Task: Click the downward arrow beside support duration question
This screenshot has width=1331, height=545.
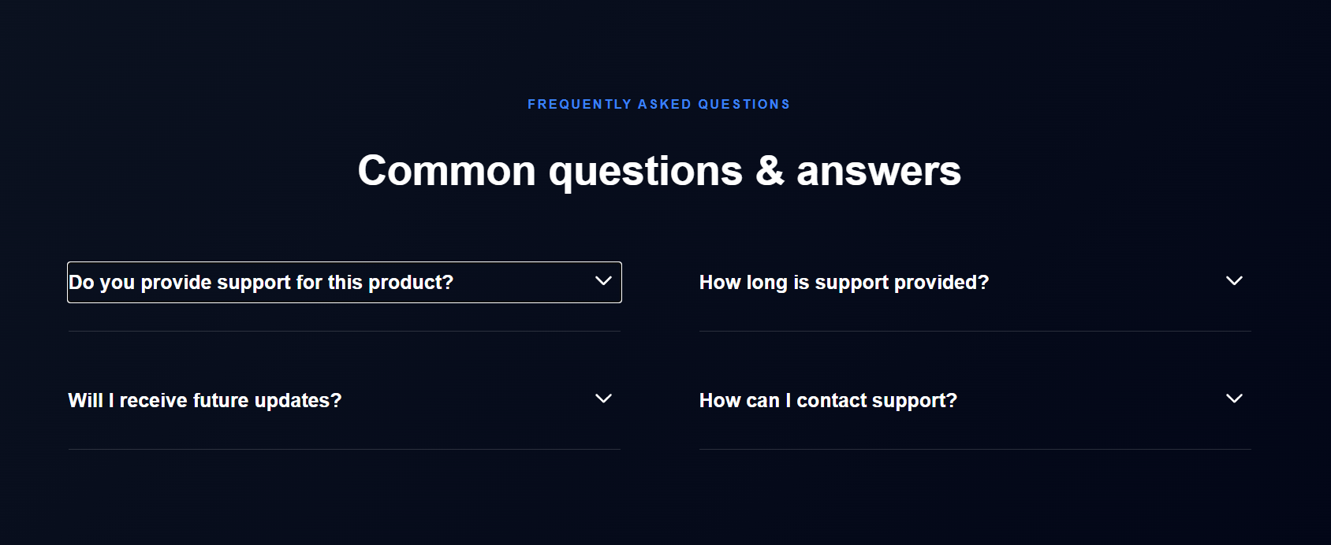Action: 1233,280
